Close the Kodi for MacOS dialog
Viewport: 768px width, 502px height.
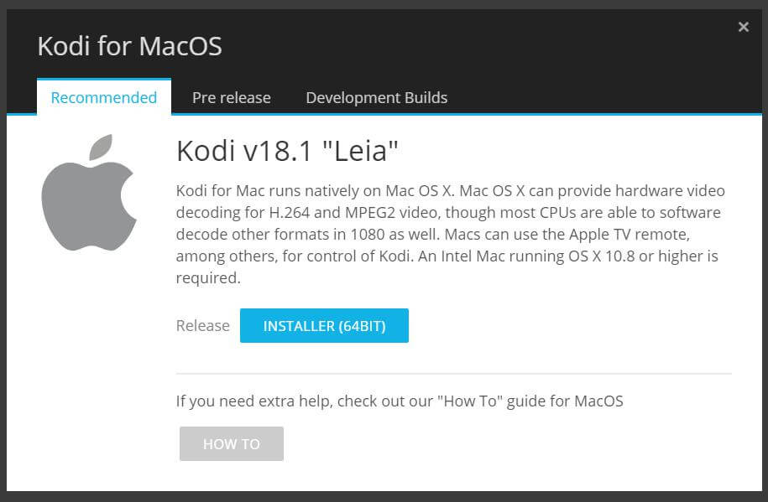[x=743, y=27]
